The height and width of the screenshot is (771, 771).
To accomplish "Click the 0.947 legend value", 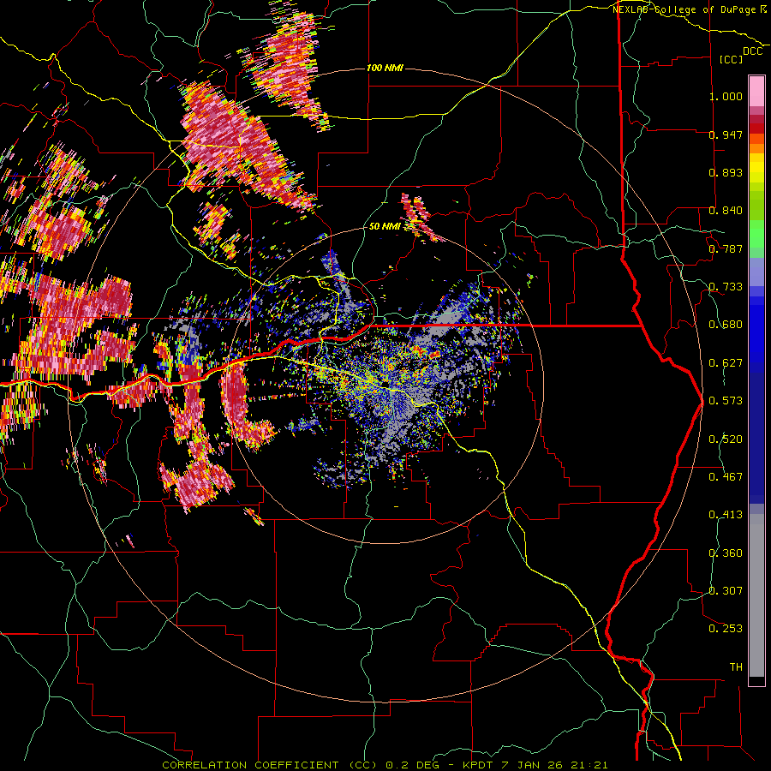I will point(726,134).
